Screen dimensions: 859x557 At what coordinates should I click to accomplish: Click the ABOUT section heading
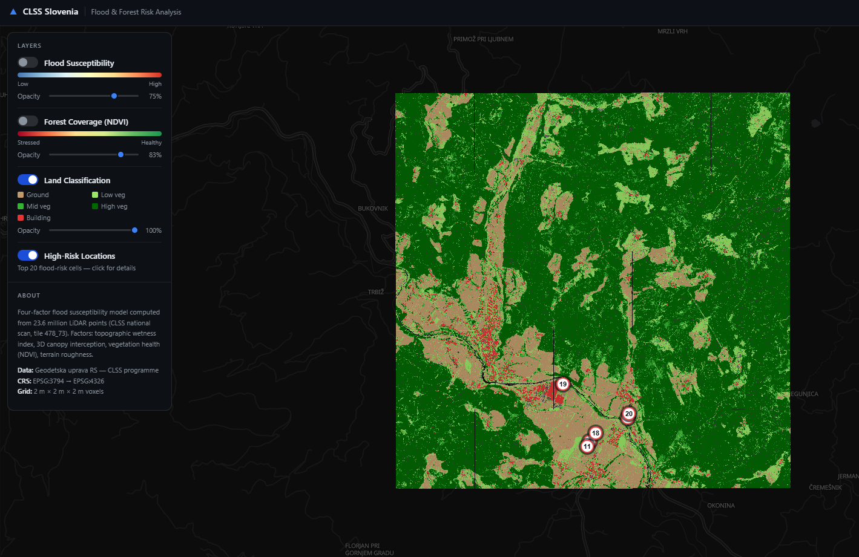[x=28, y=296]
